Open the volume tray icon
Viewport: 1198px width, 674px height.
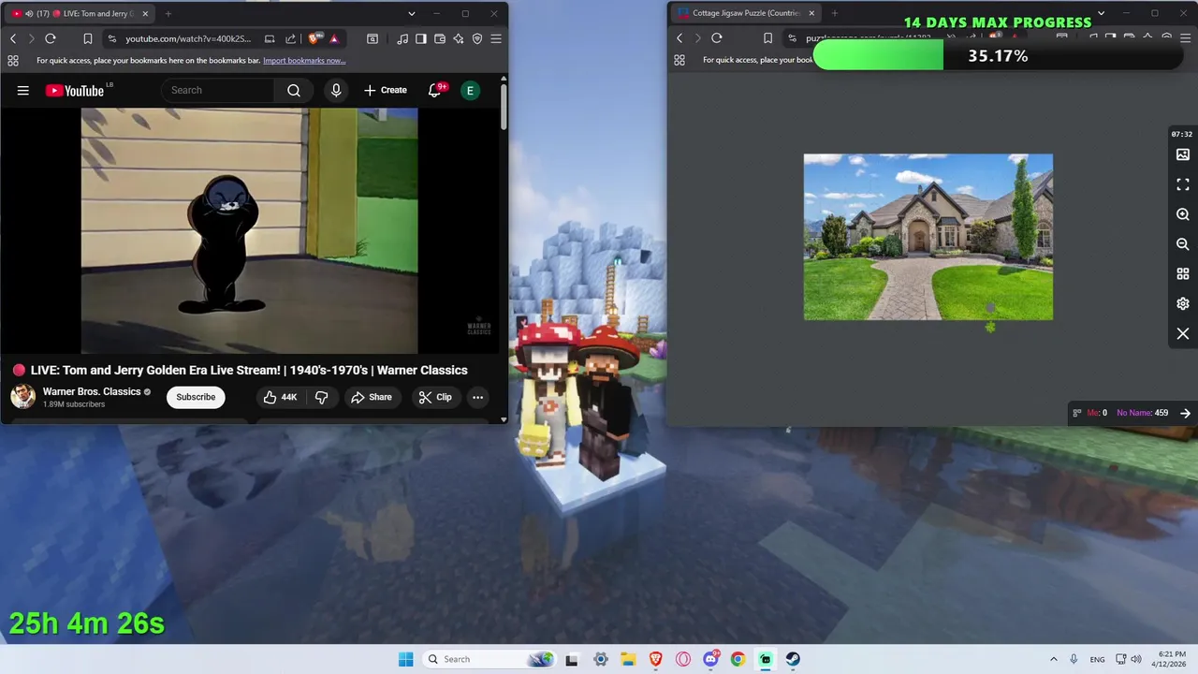tap(1136, 659)
